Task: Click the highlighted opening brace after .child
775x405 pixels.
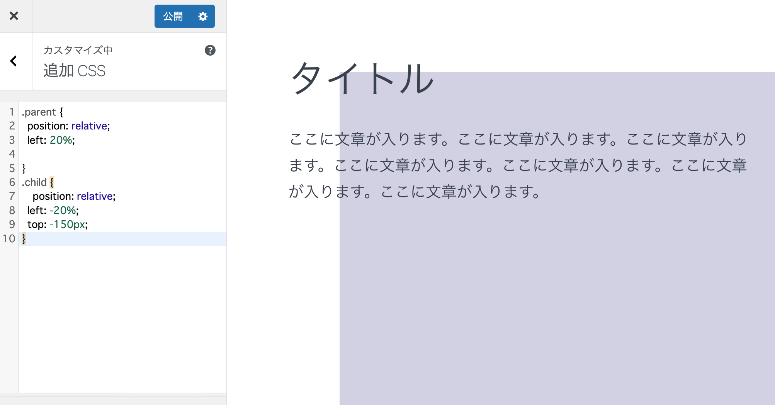Action: click(52, 182)
